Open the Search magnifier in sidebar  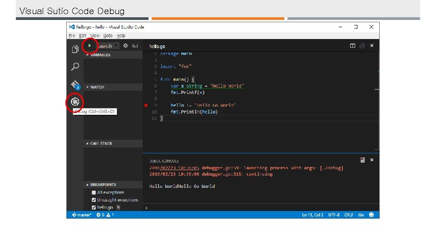(75, 67)
